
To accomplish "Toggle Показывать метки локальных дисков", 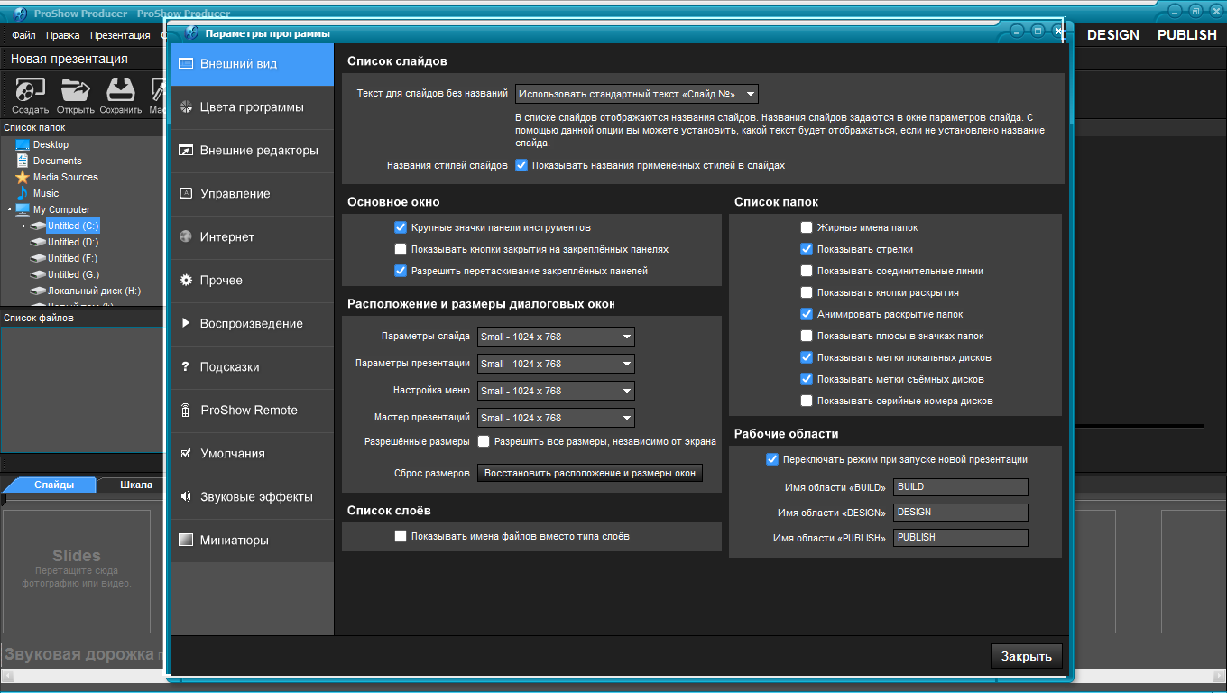I will tap(807, 357).
